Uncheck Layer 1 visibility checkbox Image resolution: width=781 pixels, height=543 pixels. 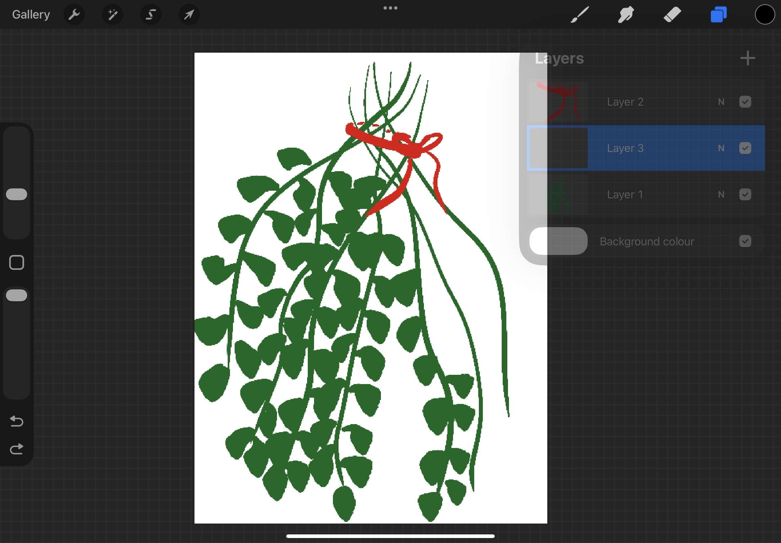(x=745, y=195)
